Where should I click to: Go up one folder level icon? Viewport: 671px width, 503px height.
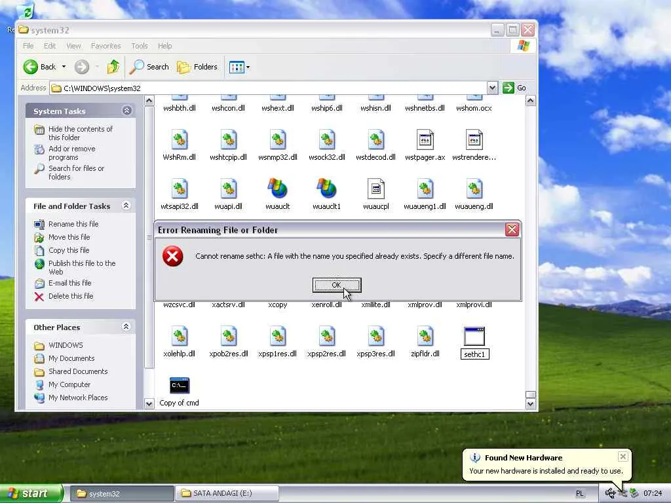[113, 67]
